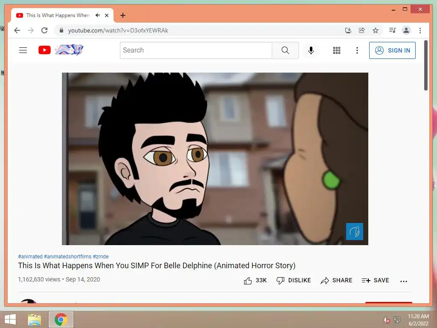Click into the YouTube Search field

[196, 50]
